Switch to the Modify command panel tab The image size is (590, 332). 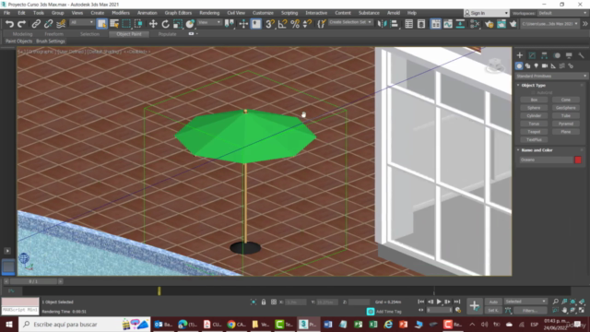pos(532,55)
